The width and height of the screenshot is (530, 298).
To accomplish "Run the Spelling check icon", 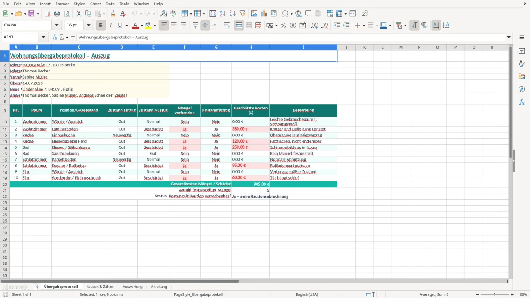I will pos(173,14).
